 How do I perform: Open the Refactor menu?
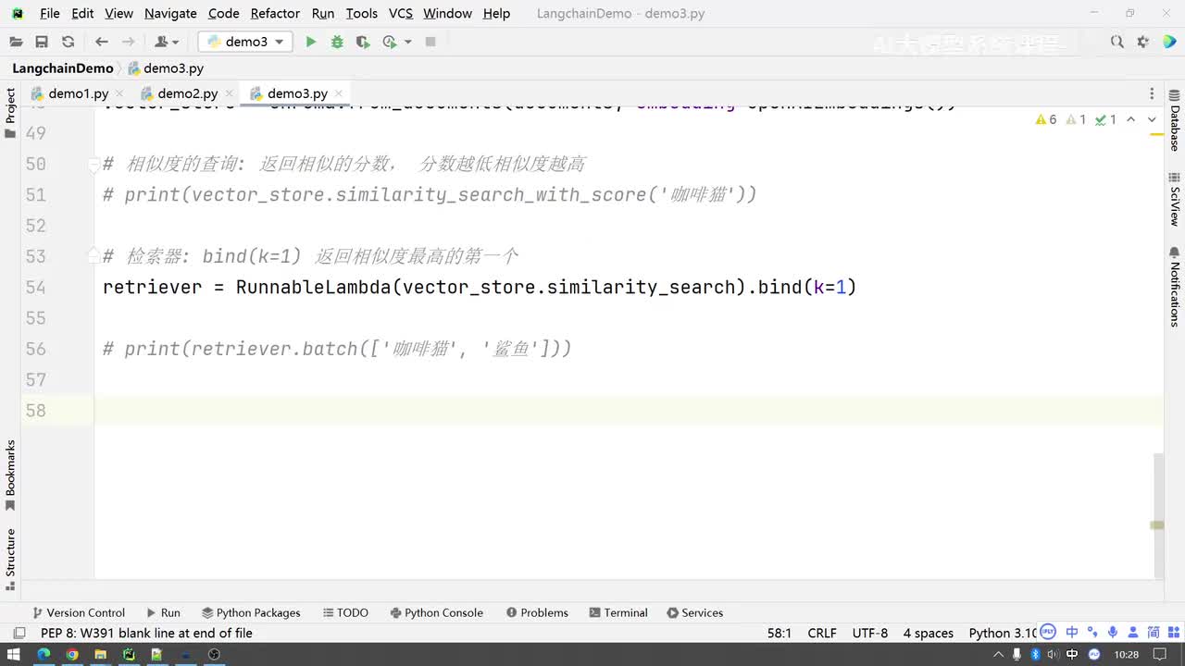point(275,13)
